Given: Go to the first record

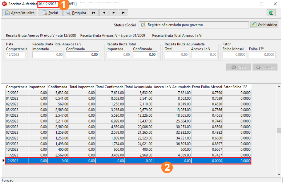Looking at the screenshot, I should tap(94, 13).
